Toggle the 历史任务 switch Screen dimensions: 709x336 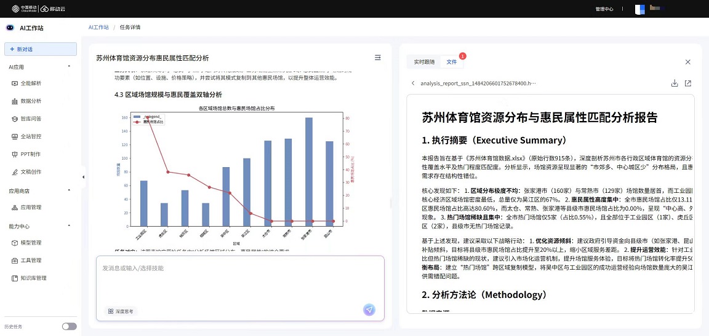[x=70, y=326]
